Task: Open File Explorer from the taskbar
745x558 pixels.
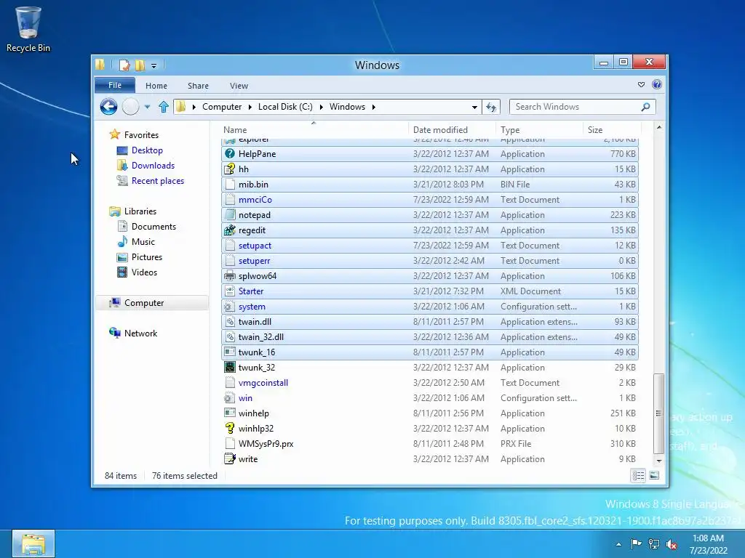Action: click(33, 543)
